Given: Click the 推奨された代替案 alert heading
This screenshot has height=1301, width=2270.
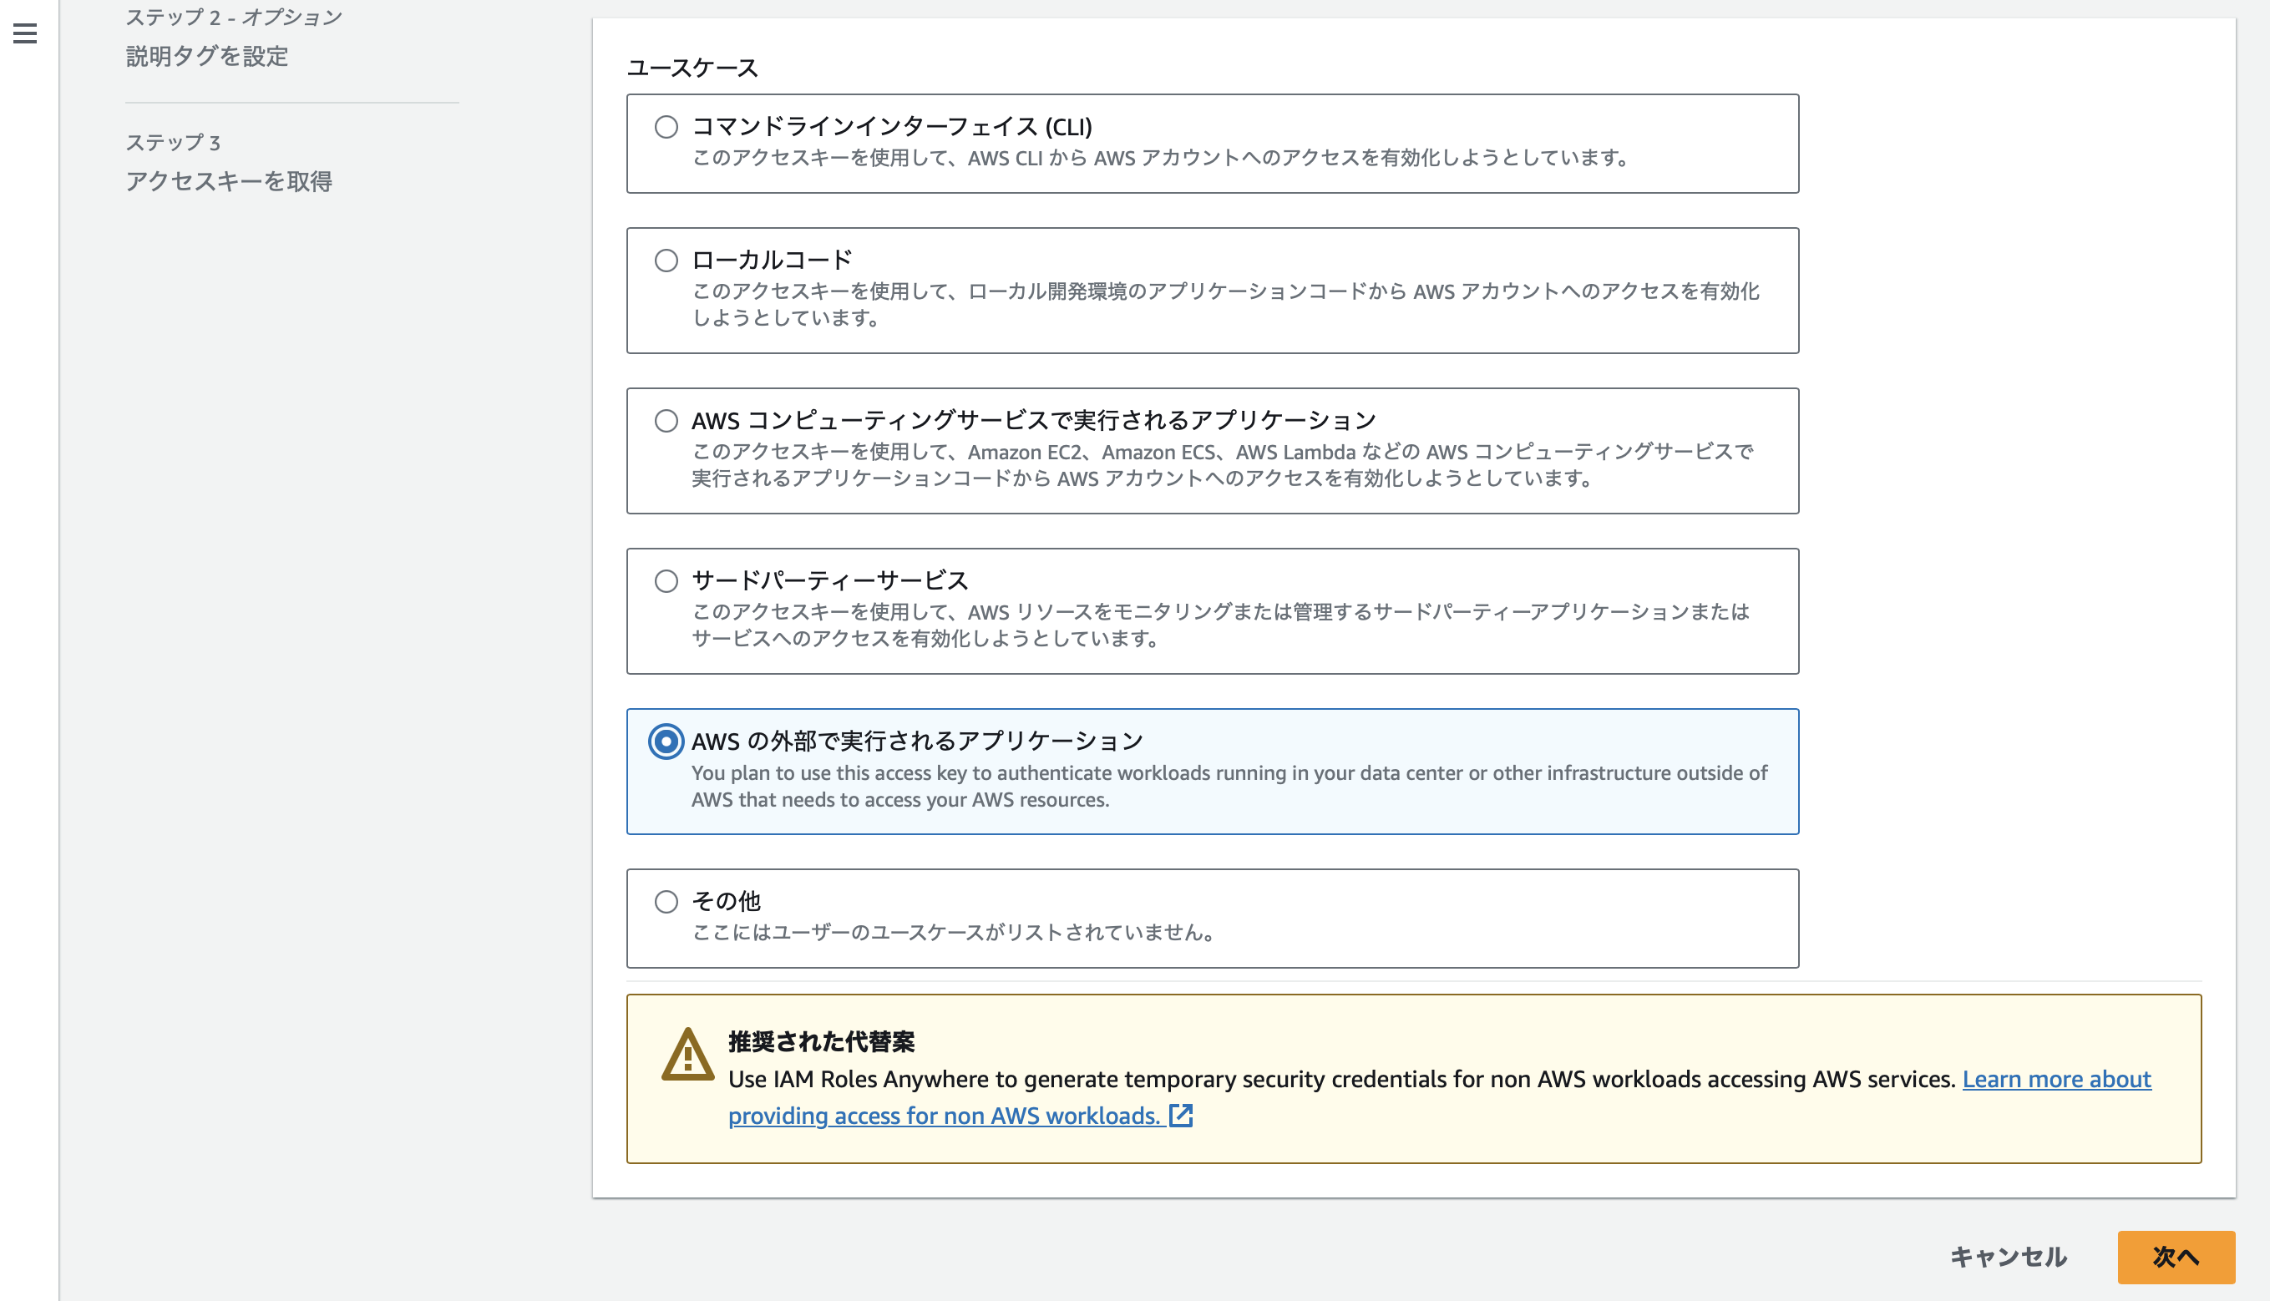Looking at the screenshot, I should point(820,1042).
